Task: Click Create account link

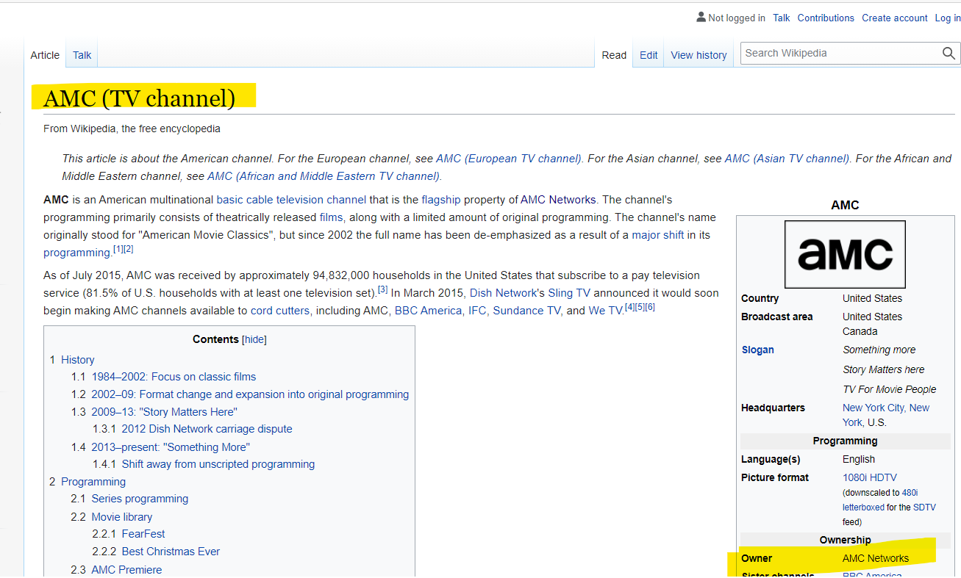Action: pos(895,18)
